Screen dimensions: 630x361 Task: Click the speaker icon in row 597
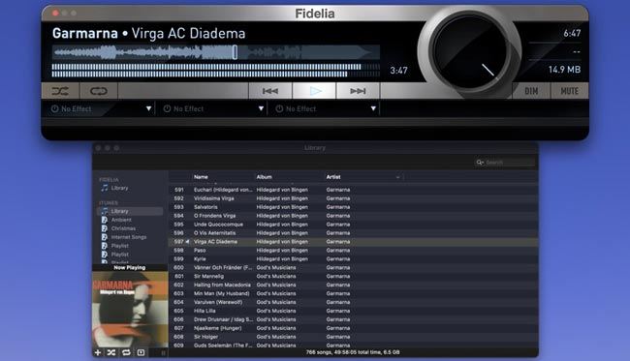tap(187, 241)
